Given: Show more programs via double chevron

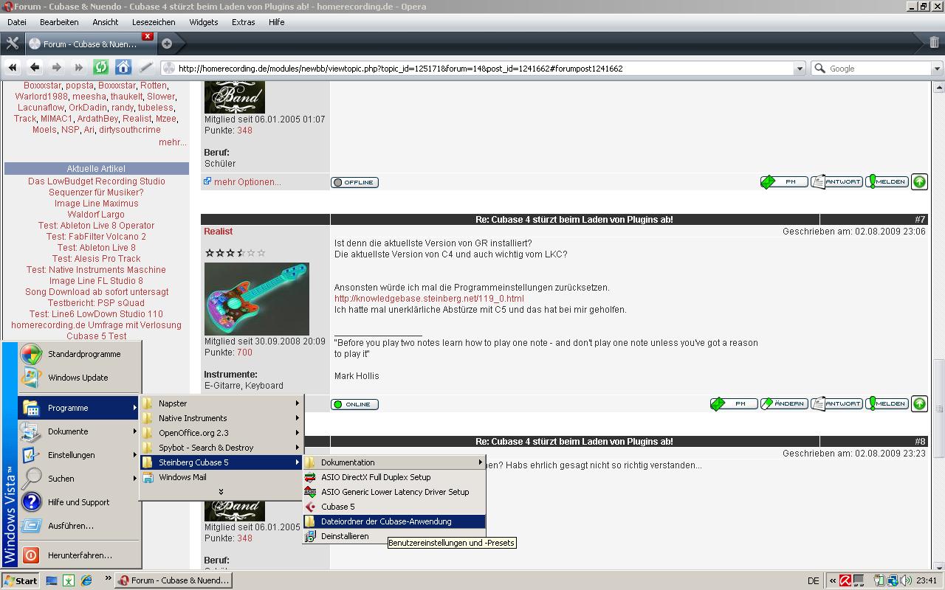Looking at the screenshot, I should pyautogui.click(x=221, y=491).
